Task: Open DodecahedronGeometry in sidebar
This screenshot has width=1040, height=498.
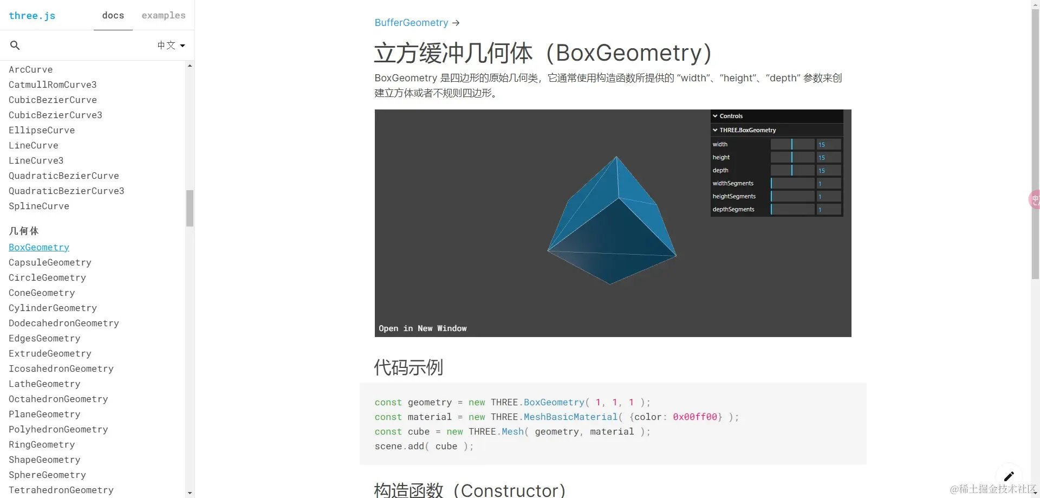Action: point(64,323)
